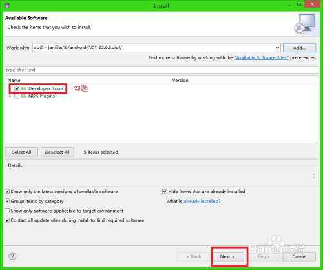Click the help question mark icon
The height and width of the screenshot is (270, 323).
click(12, 256)
